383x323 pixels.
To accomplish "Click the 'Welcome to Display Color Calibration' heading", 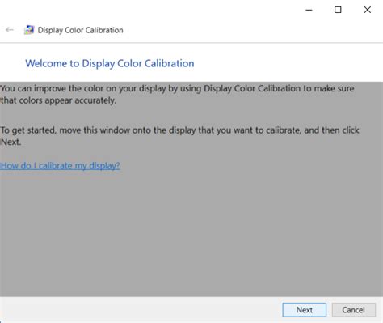I will tap(110, 63).
